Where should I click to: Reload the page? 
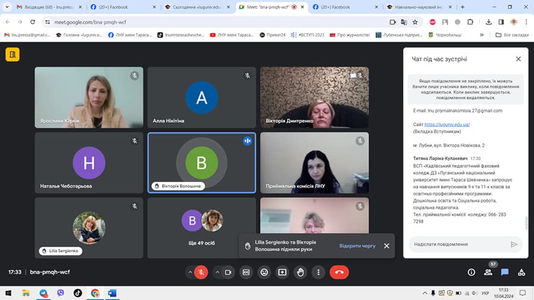[33, 22]
